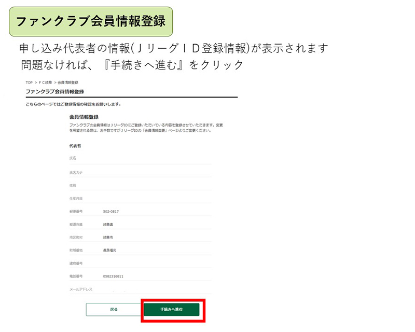This screenshot has width=415, height=332.
Task: Click the bold 会員情報登録 section heading
Action: pyautogui.click(x=84, y=117)
